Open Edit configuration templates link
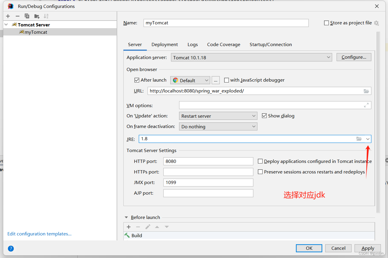 [40, 234]
